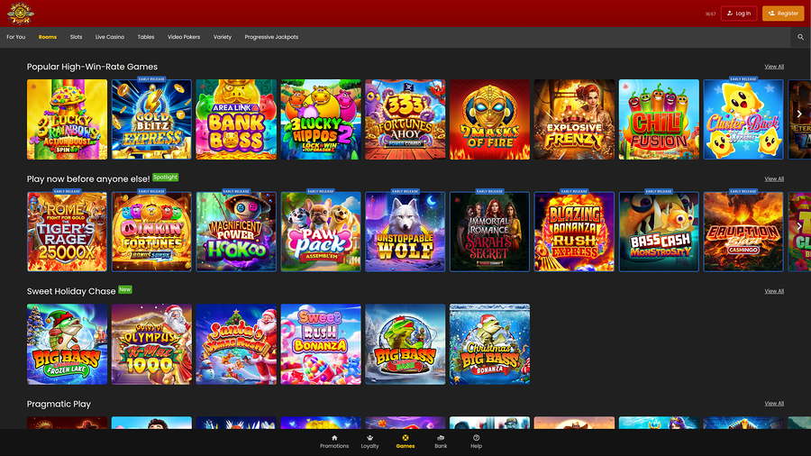Open the Help question mark icon
The width and height of the screenshot is (811, 456).
[x=476, y=438]
